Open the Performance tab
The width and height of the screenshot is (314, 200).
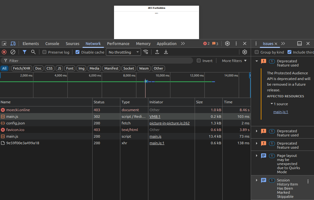[118, 44]
